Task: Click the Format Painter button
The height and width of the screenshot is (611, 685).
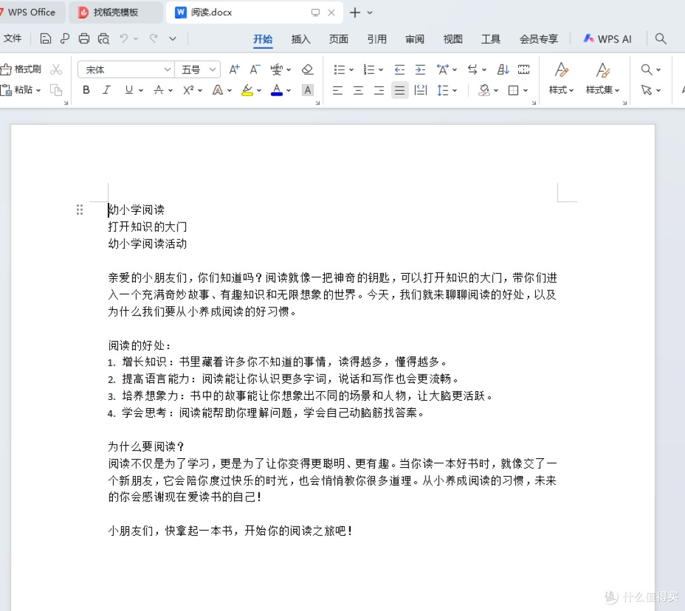Action: pos(21,69)
